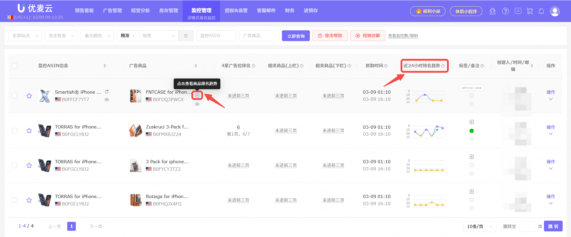The height and width of the screenshot is (237, 571).
Task: Open external link icon next to Smartish iPhone
Action: [107, 92]
